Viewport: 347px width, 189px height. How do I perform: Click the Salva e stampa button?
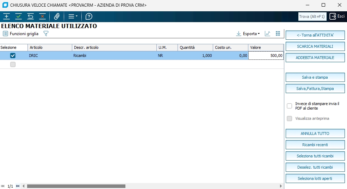click(x=315, y=77)
